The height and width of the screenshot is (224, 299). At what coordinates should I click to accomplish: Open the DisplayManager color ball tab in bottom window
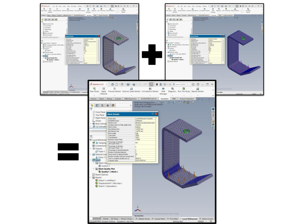click(113, 105)
